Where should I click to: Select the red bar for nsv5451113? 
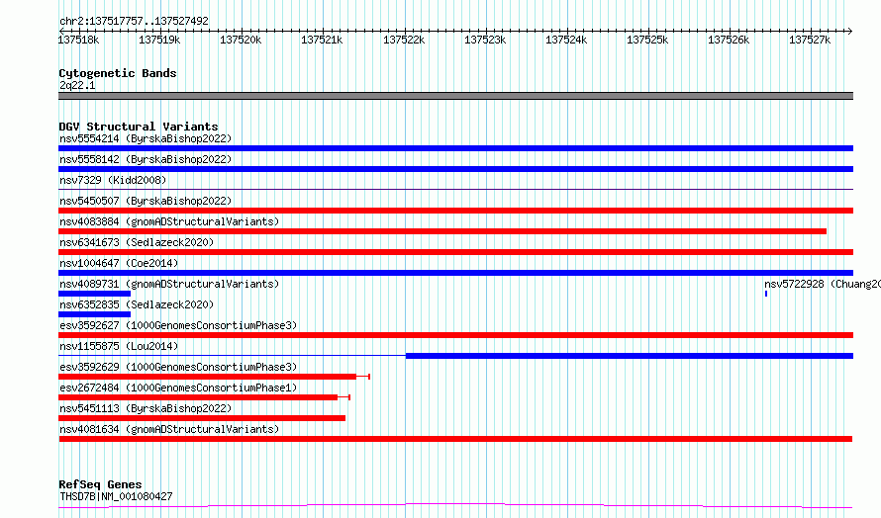tap(202, 418)
